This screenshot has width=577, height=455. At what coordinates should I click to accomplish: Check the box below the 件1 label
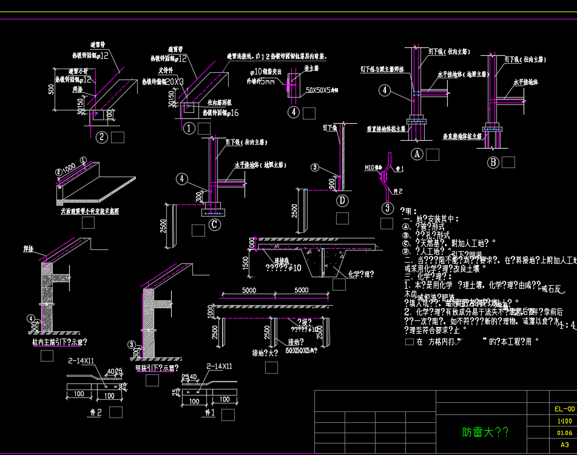tap(228, 415)
